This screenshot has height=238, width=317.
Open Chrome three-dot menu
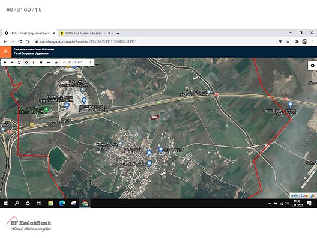point(312,41)
